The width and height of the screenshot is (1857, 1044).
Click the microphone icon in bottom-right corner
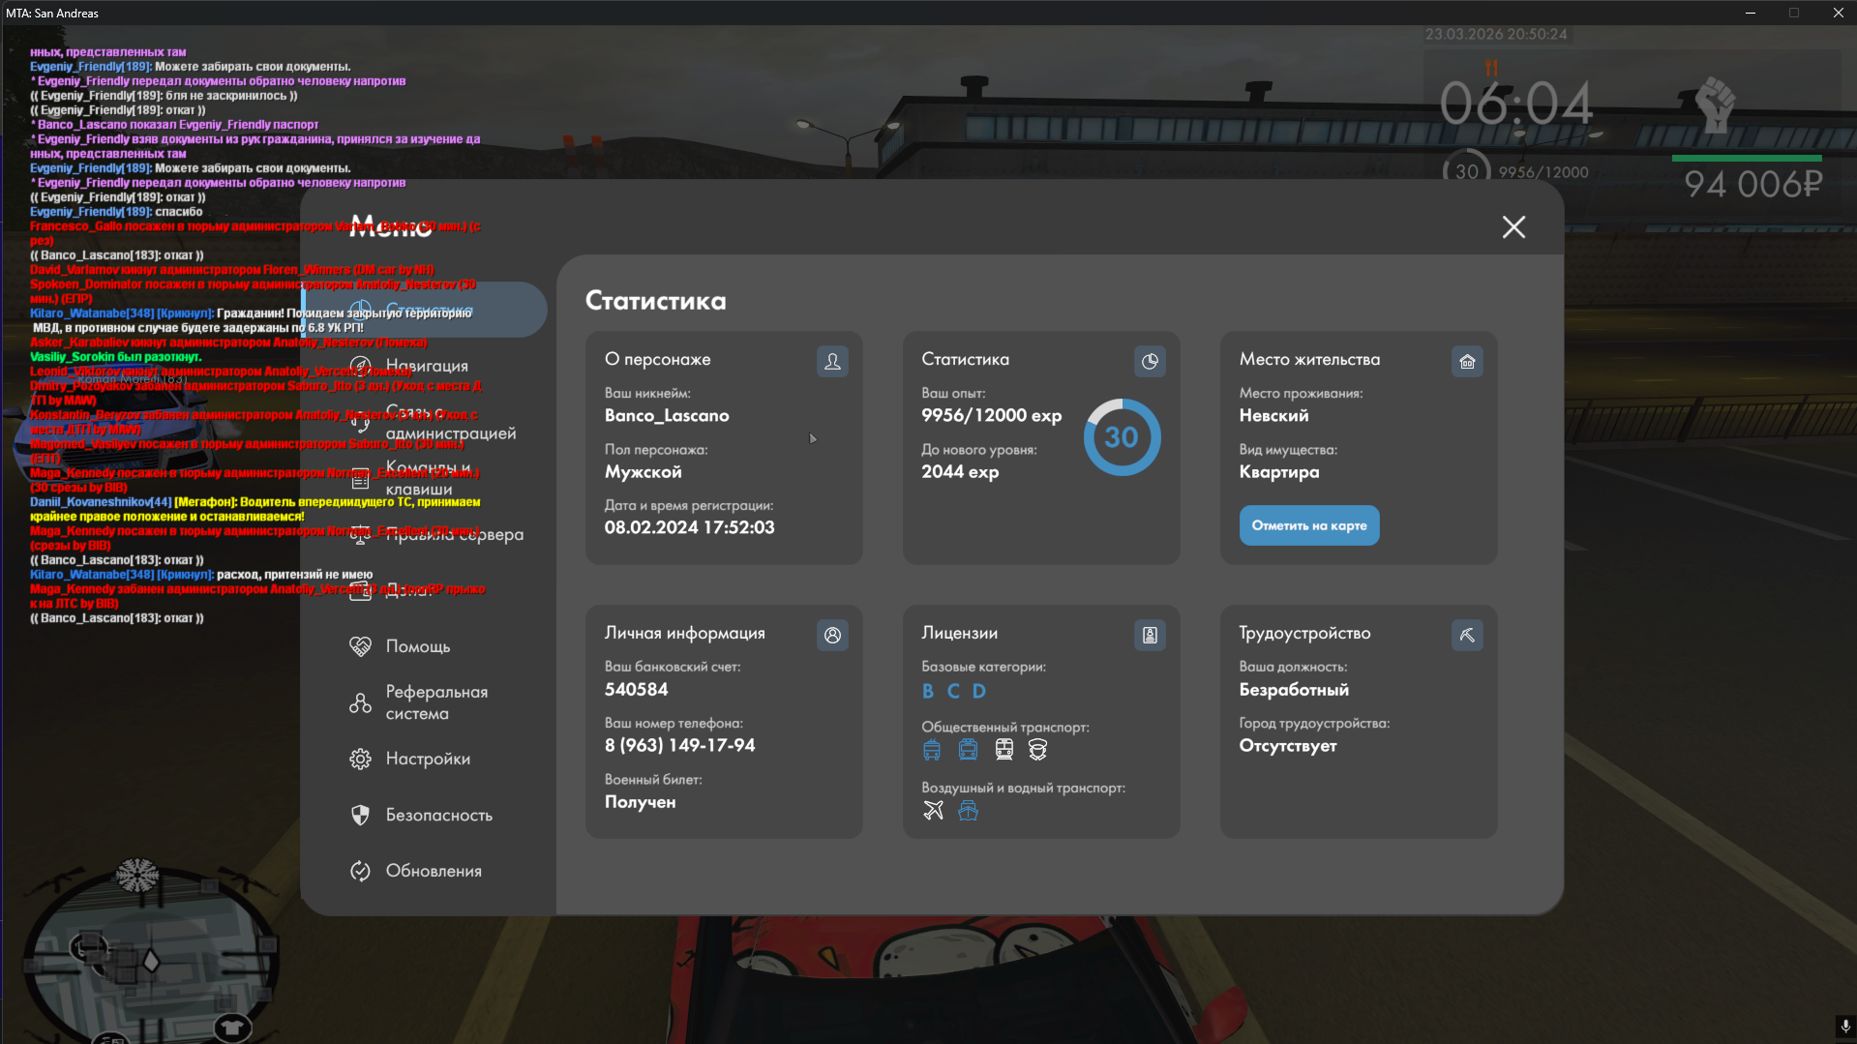coord(1844,1027)
